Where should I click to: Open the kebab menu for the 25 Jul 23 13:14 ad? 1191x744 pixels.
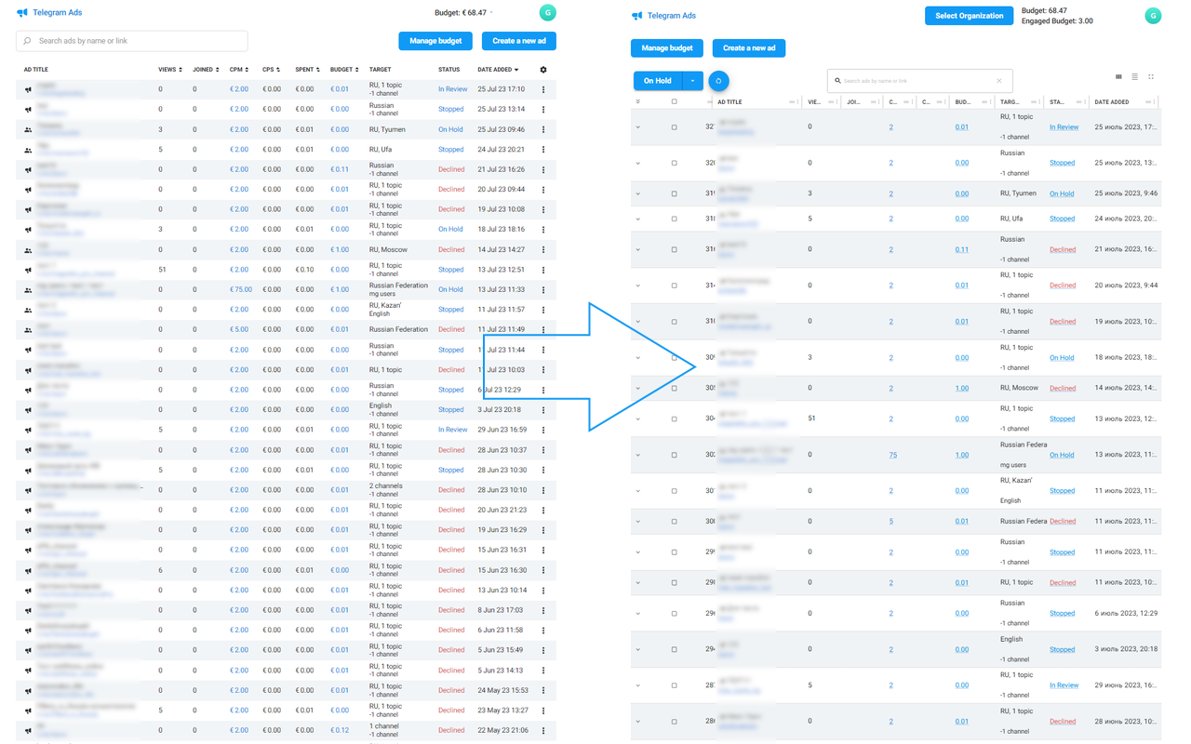point(543,110)
